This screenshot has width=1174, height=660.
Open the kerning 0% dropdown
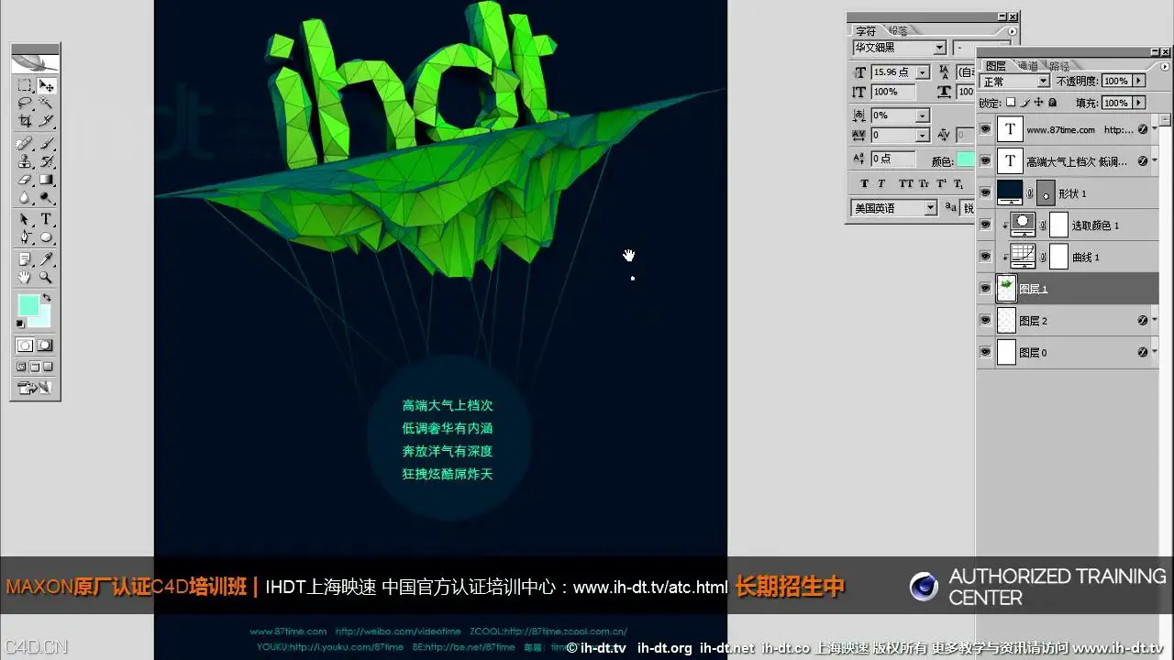(923, 115)
